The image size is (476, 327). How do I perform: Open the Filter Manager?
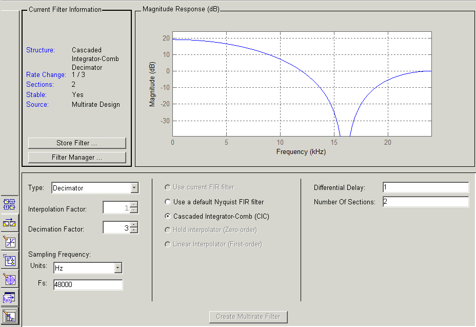tap(77, 158)
